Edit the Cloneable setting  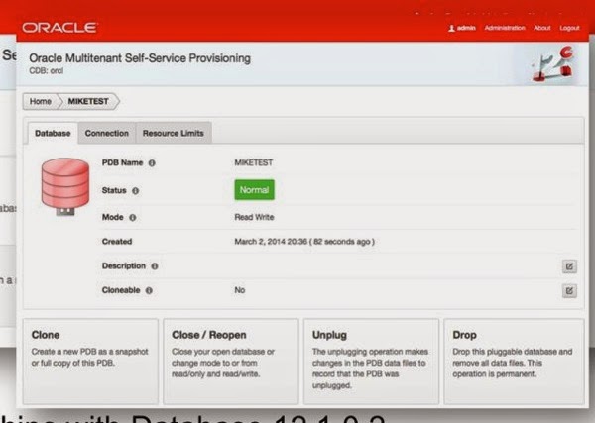click(x=569, y=290)
